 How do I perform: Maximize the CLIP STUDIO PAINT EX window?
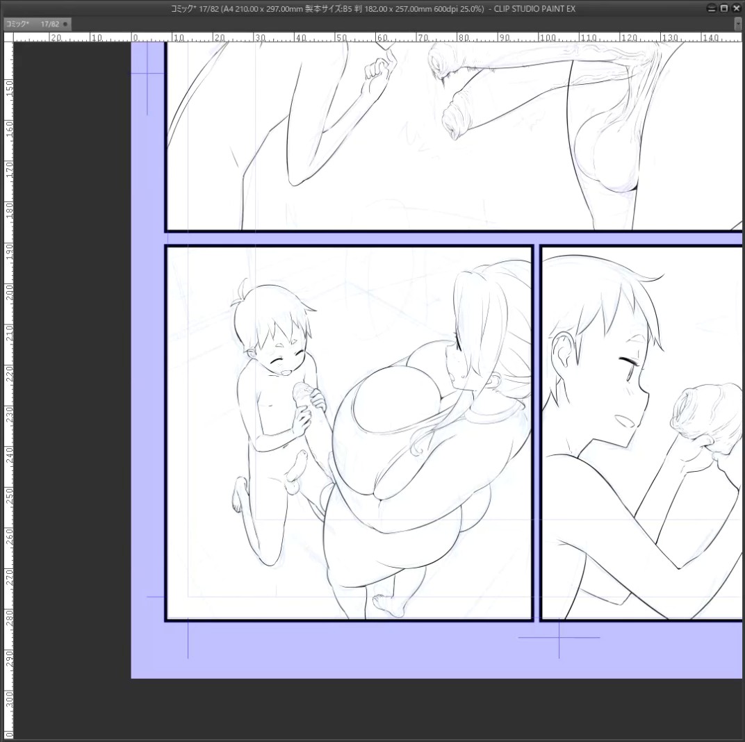[x=723, y=8]
